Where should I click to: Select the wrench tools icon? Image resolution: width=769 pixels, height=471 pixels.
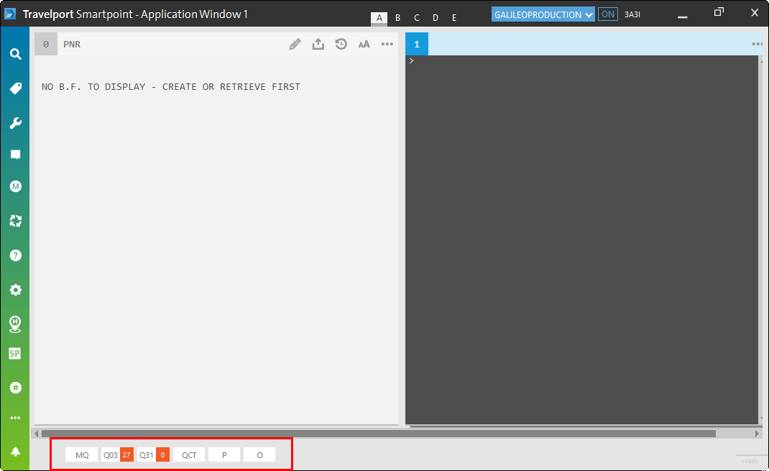click(15, 123)
